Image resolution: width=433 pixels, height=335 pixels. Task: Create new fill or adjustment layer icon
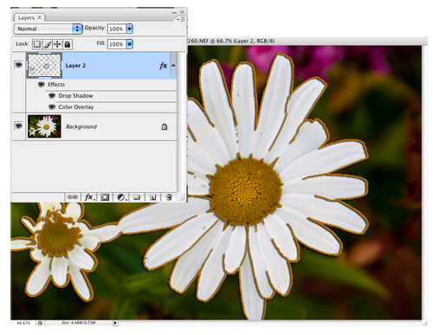pyautogui.click(x=121, y=197)
